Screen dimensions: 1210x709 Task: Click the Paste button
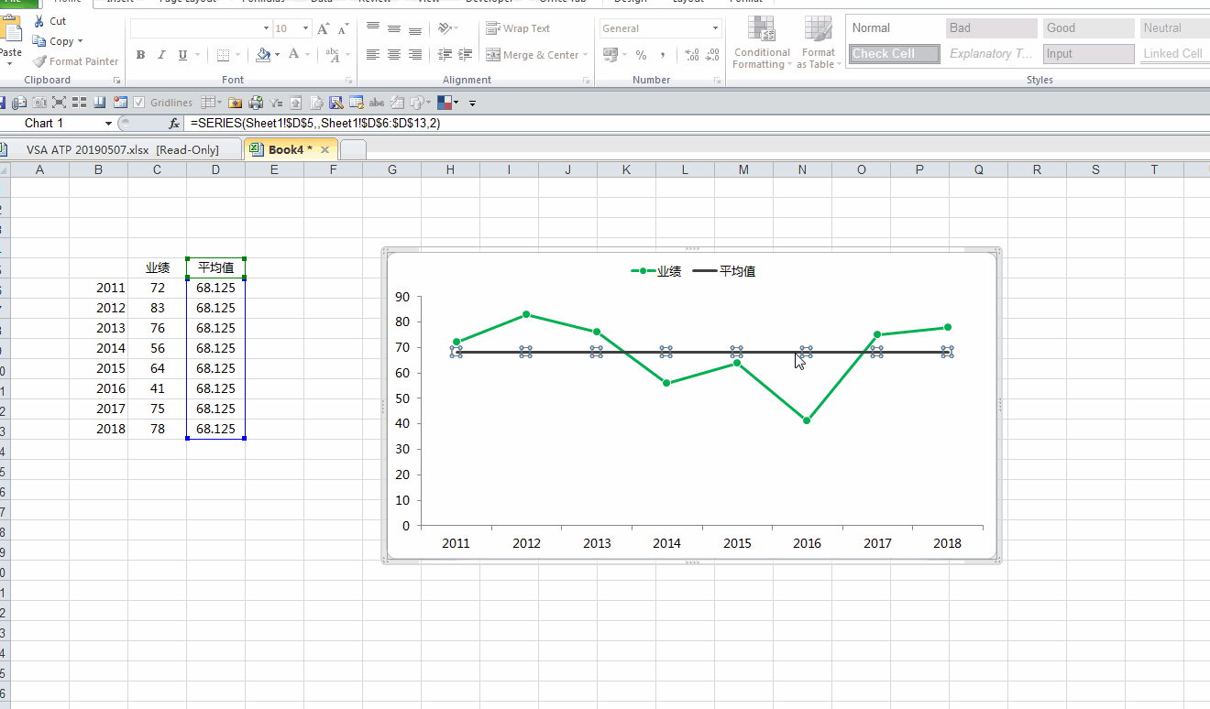pyautogui.click(x=10, y=39)
